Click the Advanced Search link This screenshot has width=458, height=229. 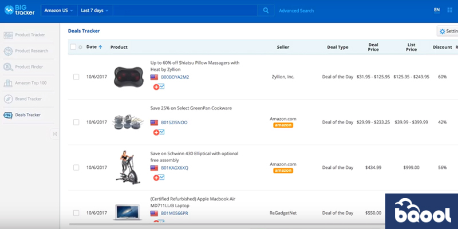coord(296,11)
